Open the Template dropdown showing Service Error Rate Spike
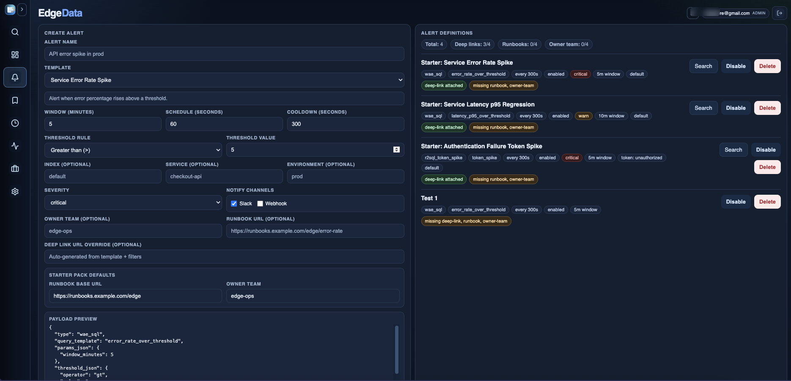 pos(224,80)
